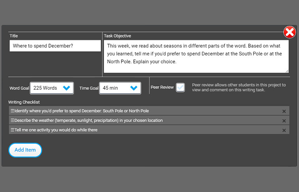Click drag handle of 'Tell me one activity' item
The height and width of the screenshot is (192, 299).
coord(12,130)
